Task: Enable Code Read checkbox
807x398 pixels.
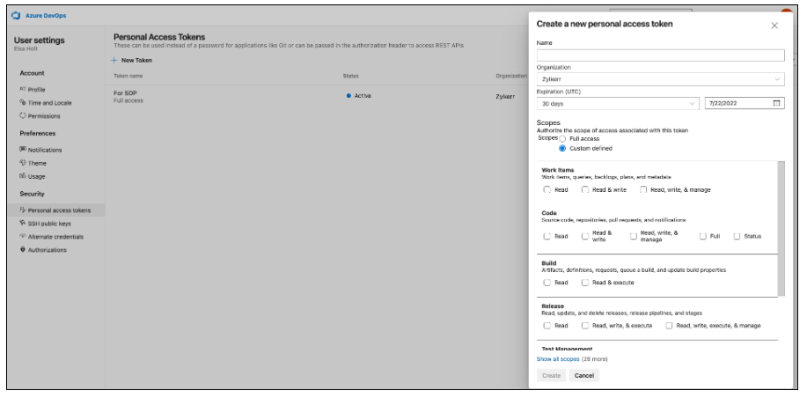Action: [x=547, y=236]
